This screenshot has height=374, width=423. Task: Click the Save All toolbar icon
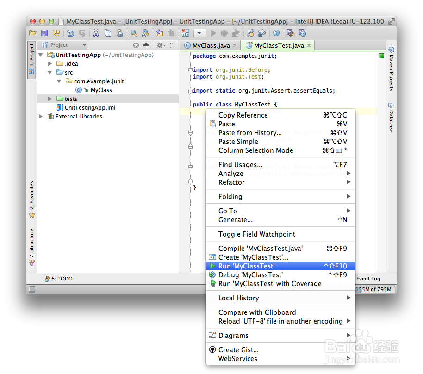(44, 33)
